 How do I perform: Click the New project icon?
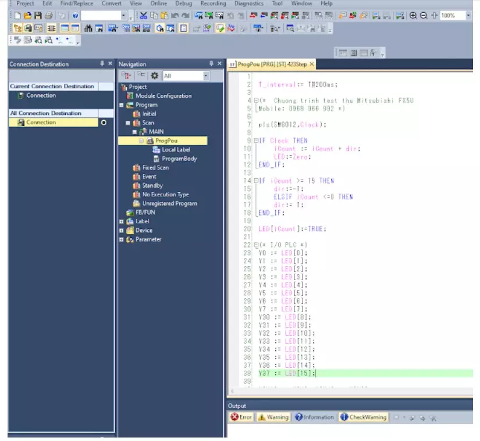17,16
